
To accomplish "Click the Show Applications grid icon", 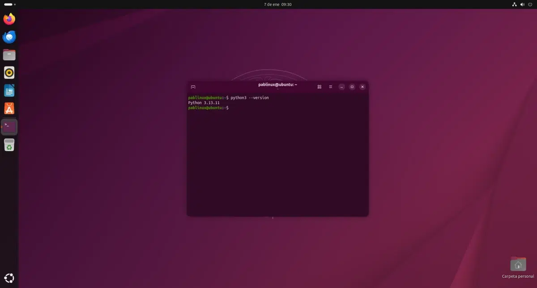I will (9, 278).
